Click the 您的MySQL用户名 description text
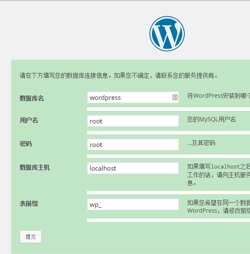Image resolution: width=250 pixels, height=254 pixels. click(211, 120)
